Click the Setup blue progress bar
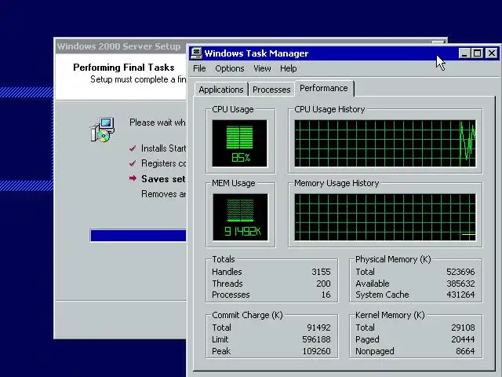The image size is (502, 377). [x=138, y=236]
